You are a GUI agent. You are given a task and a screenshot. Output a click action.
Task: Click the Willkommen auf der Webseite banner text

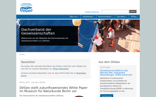(45, 40)
